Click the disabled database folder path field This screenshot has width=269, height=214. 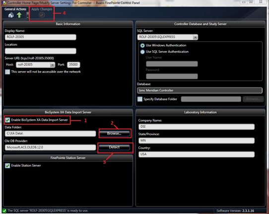coord(211,99)
